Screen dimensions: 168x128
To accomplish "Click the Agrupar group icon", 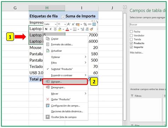I will 47,82.
